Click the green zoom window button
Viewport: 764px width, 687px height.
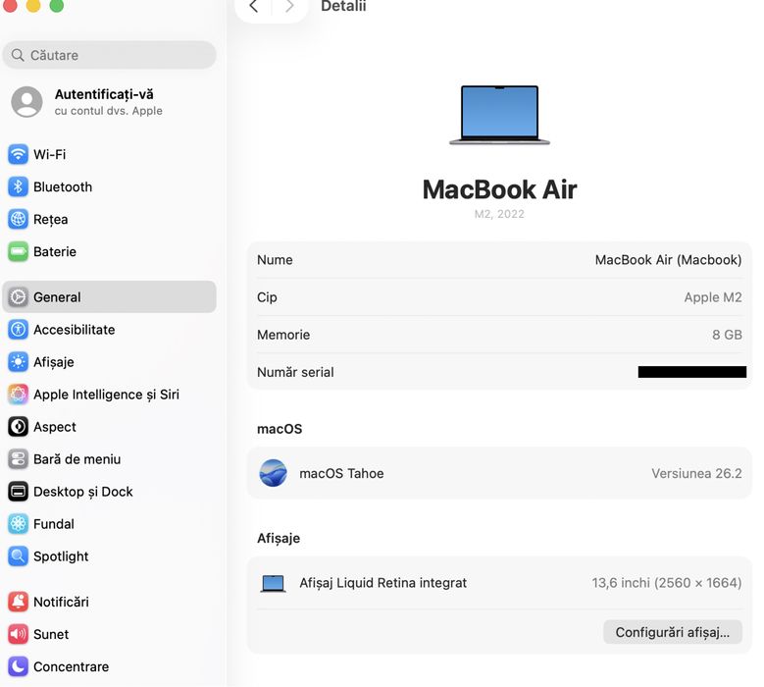tap(57, 4)
